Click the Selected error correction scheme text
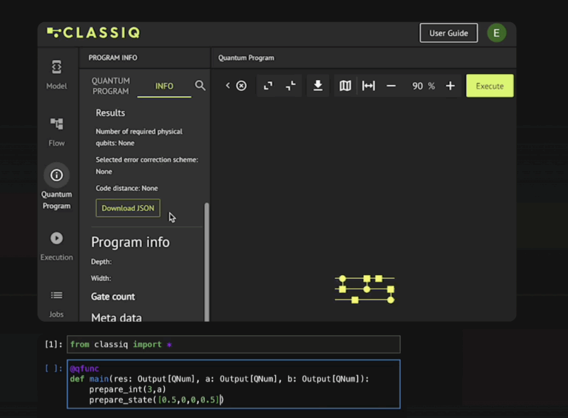568x418 pixels. pyautogui.click(x=146, y=165)
